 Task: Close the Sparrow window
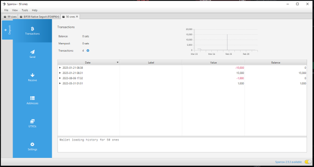pyautogui.click(x=308, y=4)
